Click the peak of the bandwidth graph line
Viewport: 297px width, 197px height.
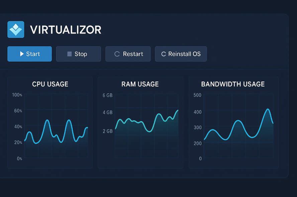(268, 109)
